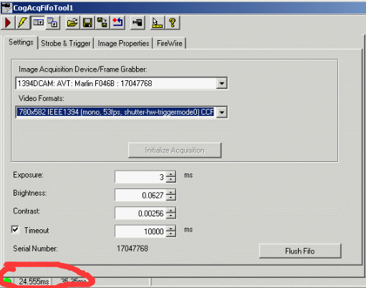
Task: Click the red Run arrow icon
Action: coord(8,23)
